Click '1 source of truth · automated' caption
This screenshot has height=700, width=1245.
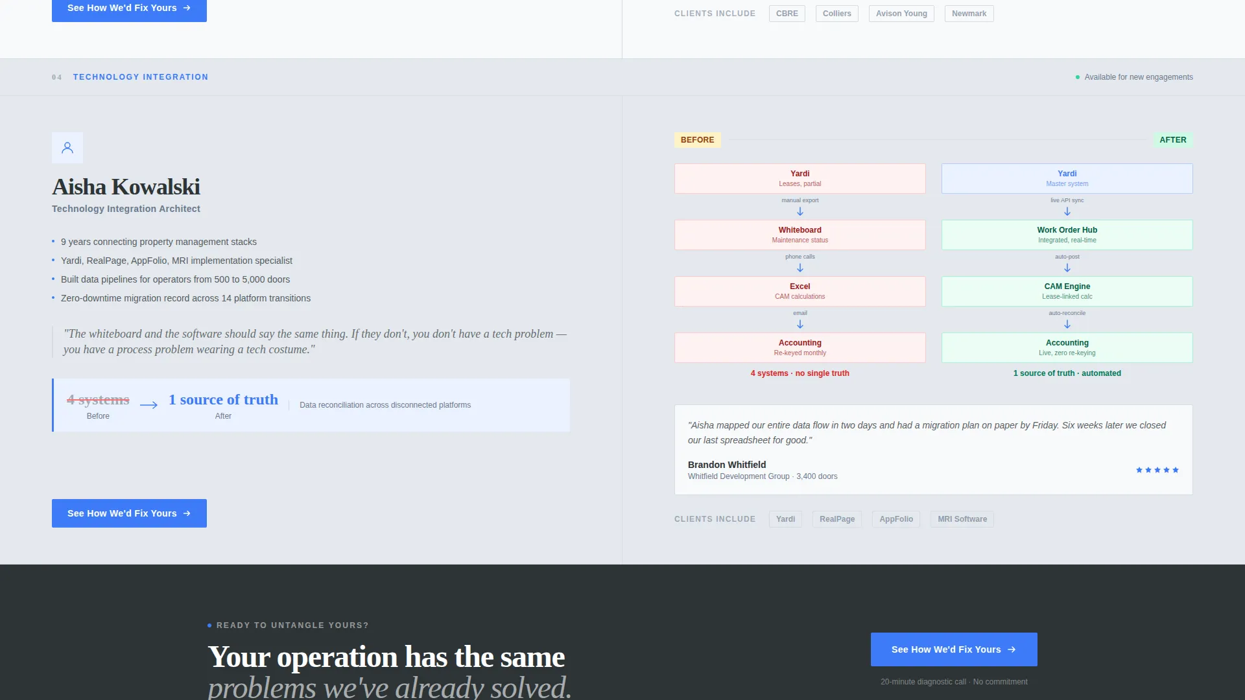click(x=1067, y=373)
